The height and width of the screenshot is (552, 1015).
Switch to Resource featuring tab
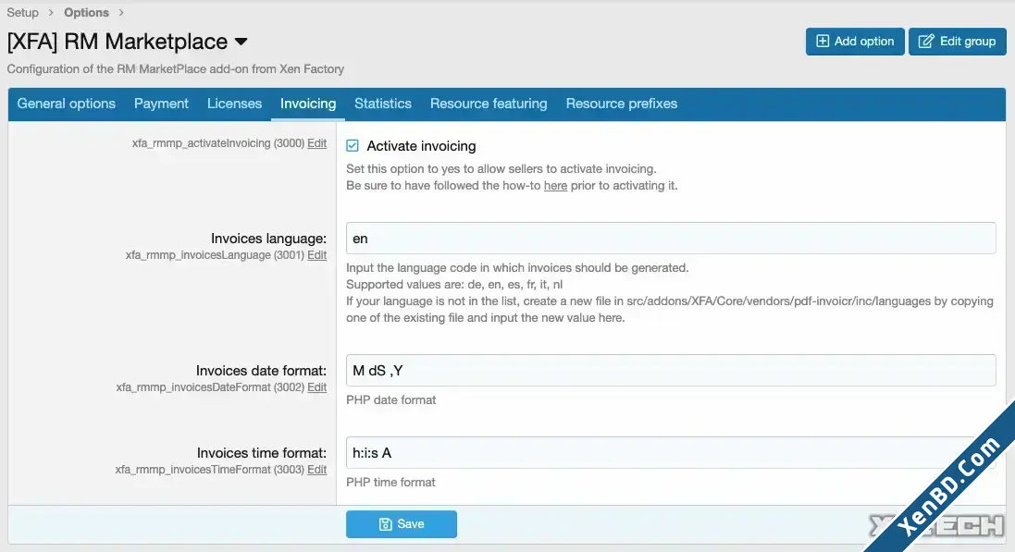coord(489,104)
